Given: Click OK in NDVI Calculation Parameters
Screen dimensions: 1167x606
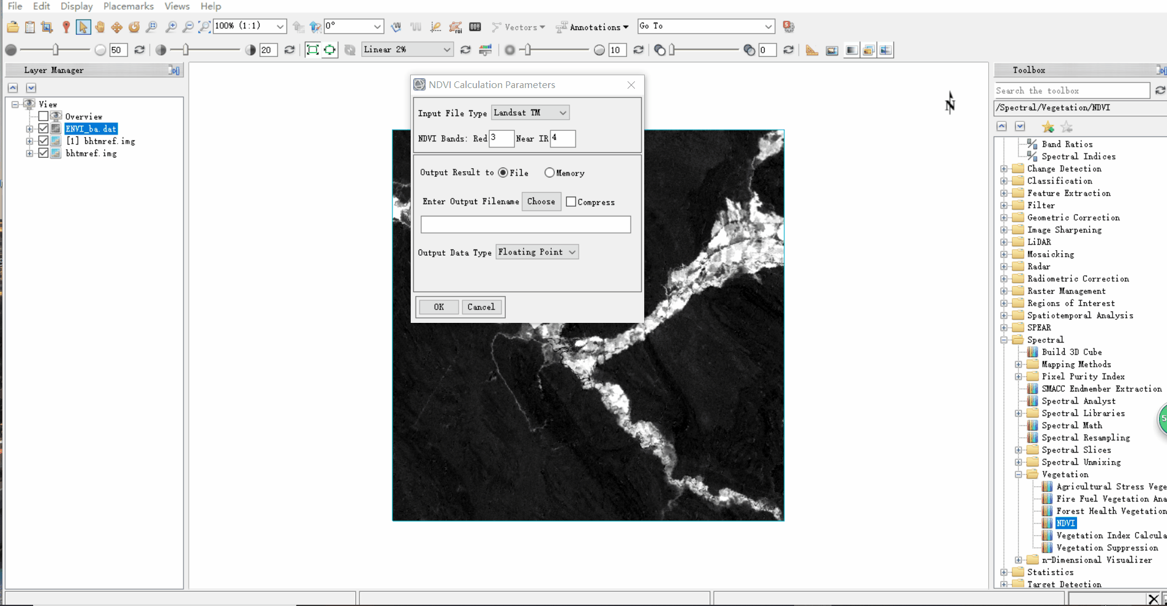Looking at the screenshot, I should point(438,307).
